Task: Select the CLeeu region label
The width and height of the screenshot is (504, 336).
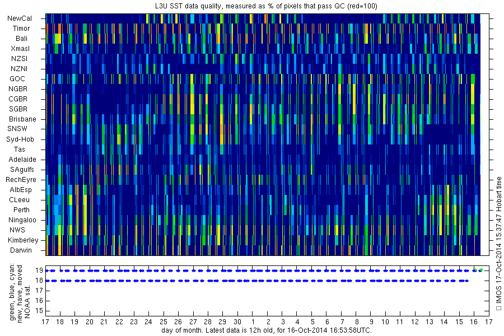Action: 19,200
